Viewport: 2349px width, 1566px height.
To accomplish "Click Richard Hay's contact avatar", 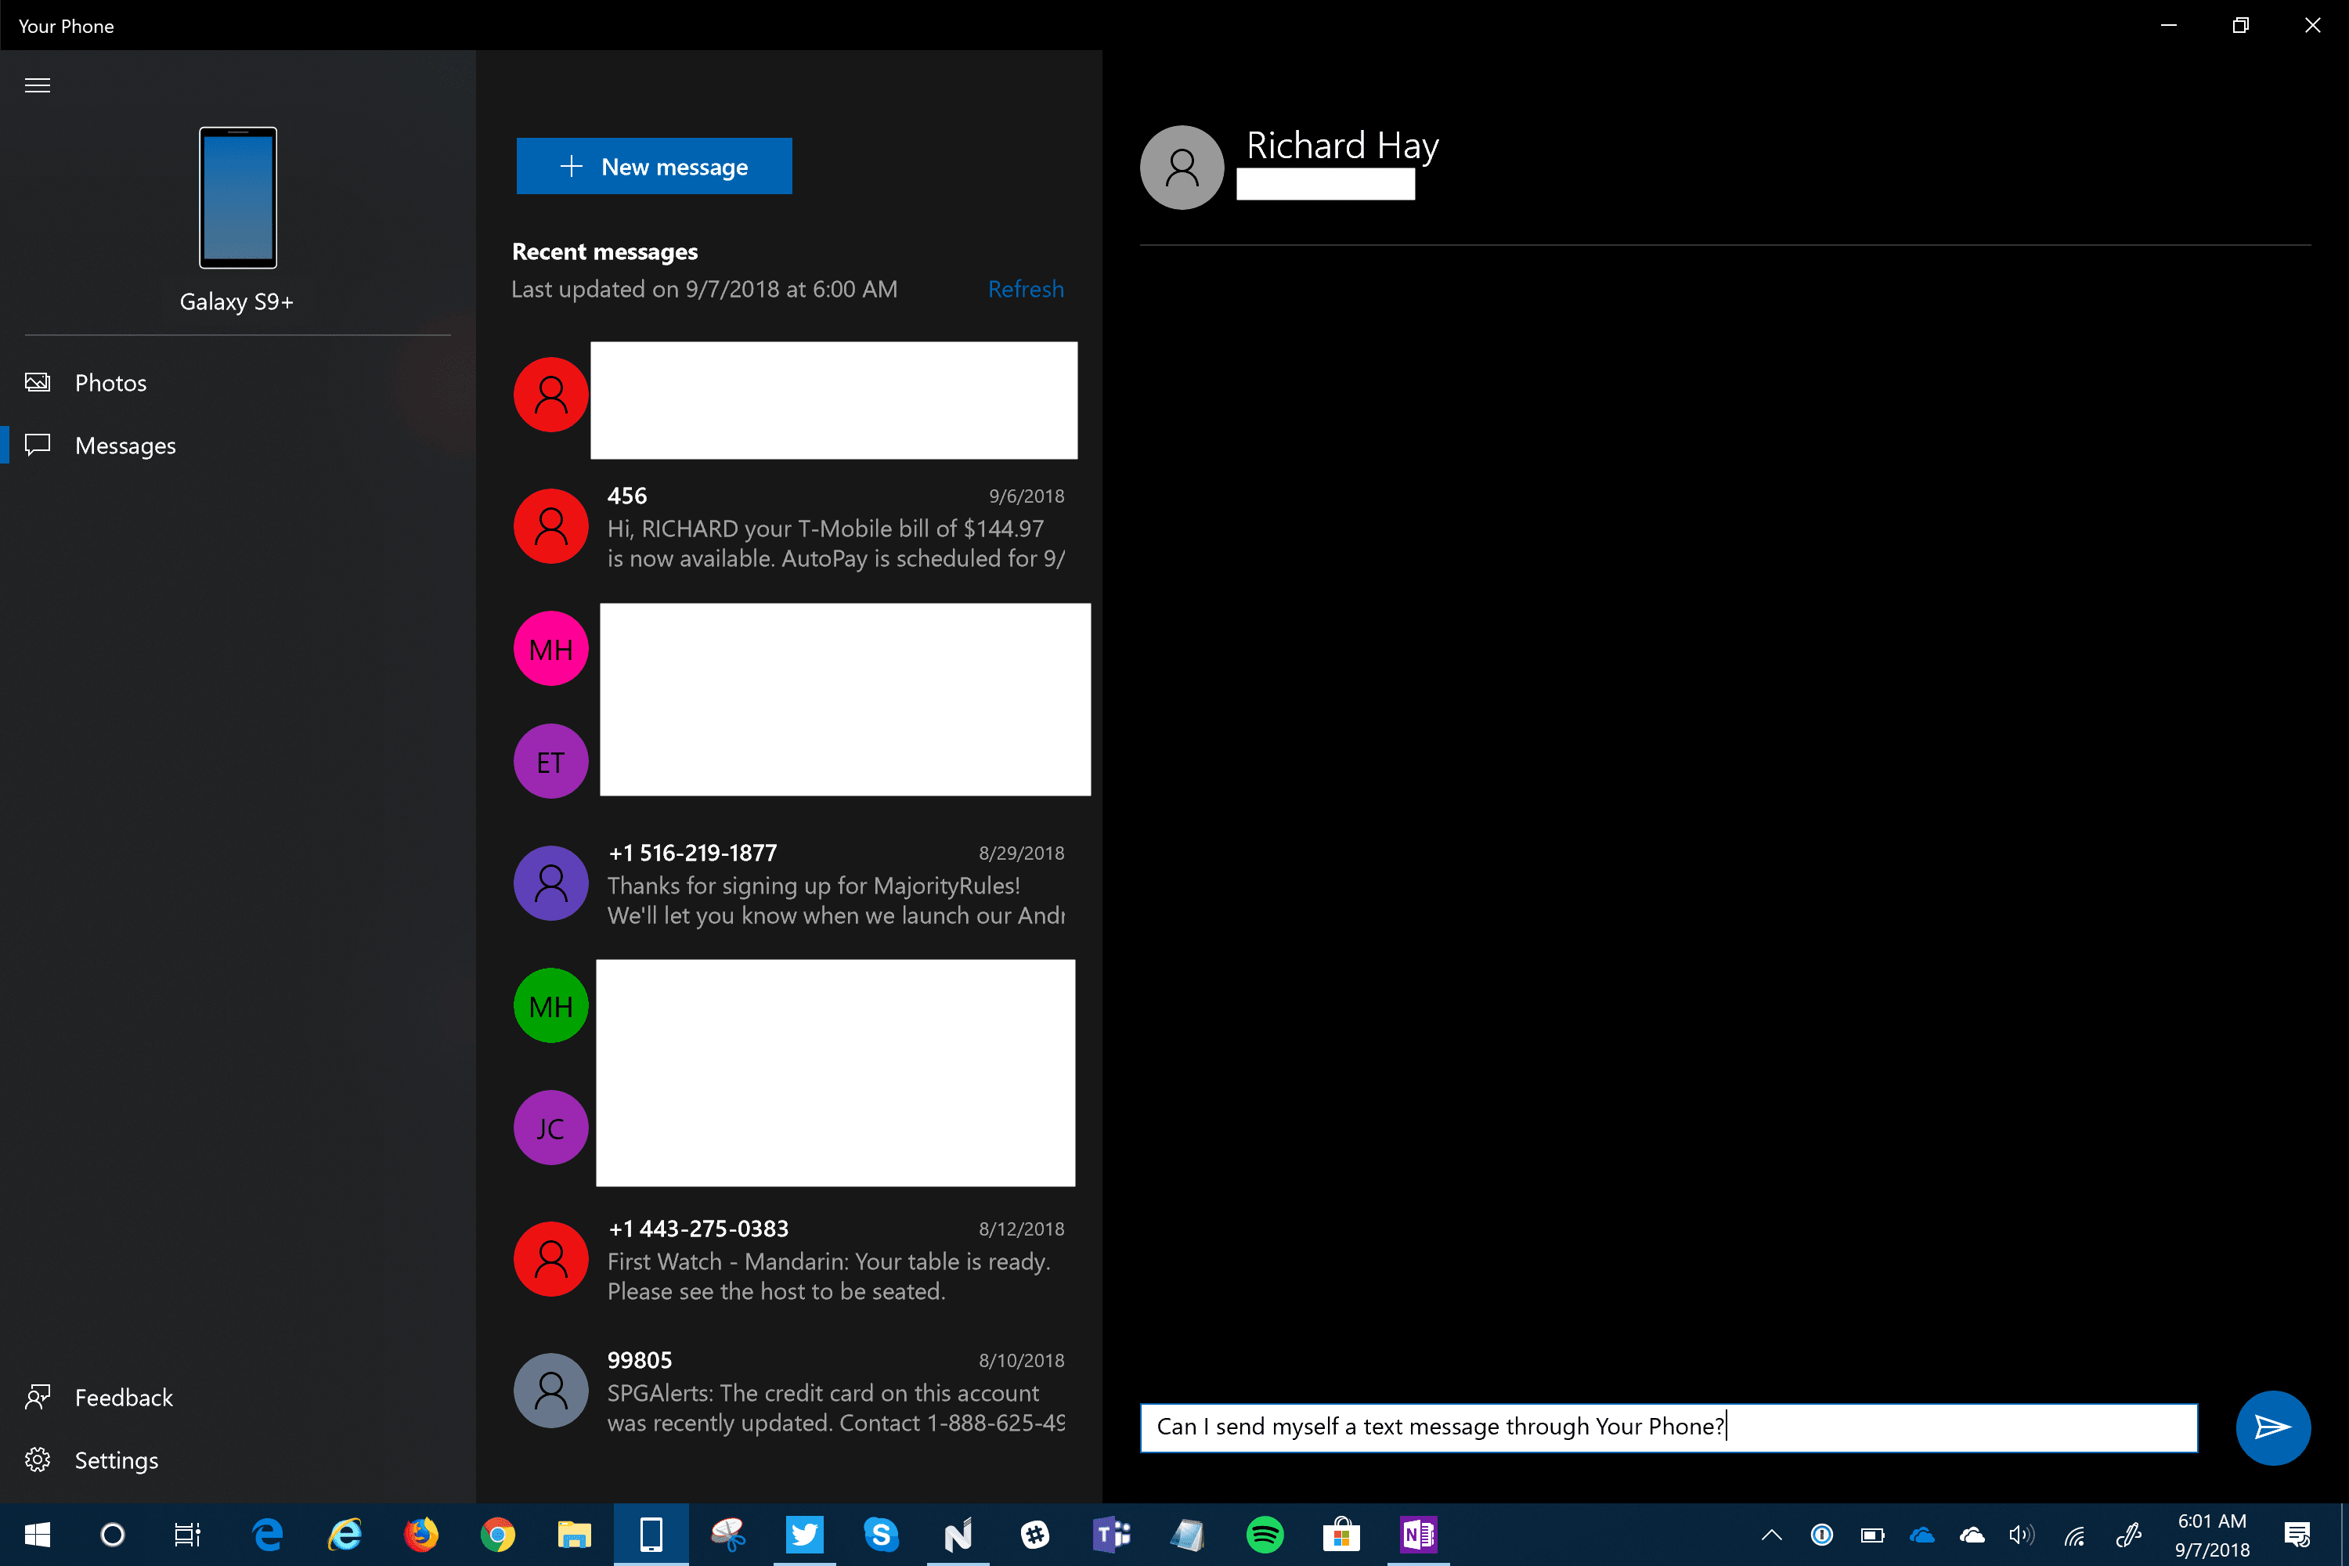I will [1182, 167].
